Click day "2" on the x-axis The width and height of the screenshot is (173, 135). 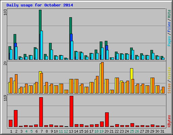tap(16, 131)
